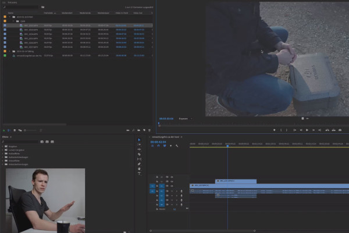Image resolution: width=349 pixels, height=233 pixels.
Task: Open the Einpassen zoom level dropdown
Action: coord(186,119)
